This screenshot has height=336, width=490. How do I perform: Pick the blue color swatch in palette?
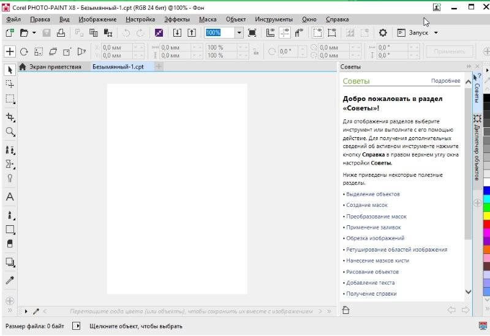[486, 190]
